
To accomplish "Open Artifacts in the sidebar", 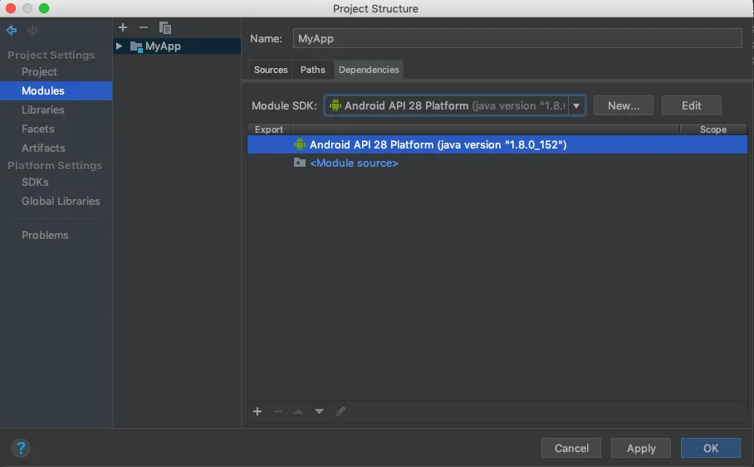I will [43, 148].
